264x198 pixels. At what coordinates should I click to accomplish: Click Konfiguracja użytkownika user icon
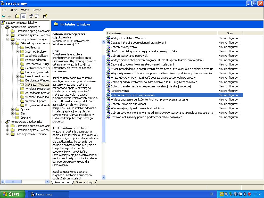7,122
